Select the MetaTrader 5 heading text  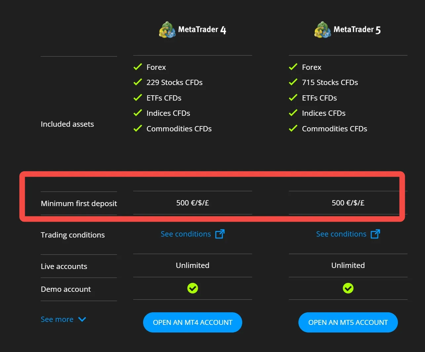(x=357, y=30)
